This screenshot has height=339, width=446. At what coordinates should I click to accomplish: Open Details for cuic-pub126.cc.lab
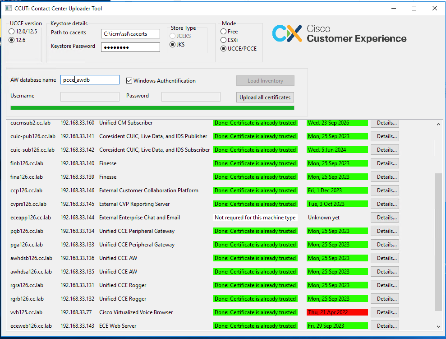pos(385,136)
